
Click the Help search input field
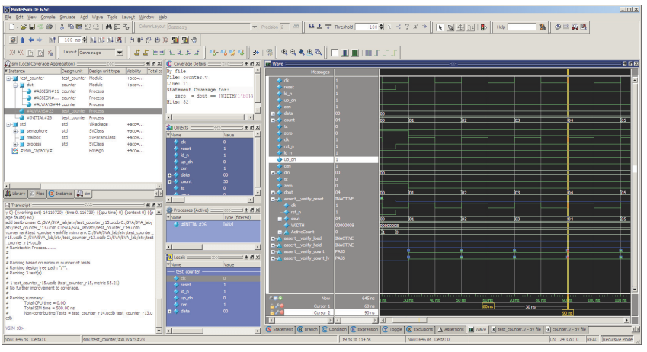(521, 27)
